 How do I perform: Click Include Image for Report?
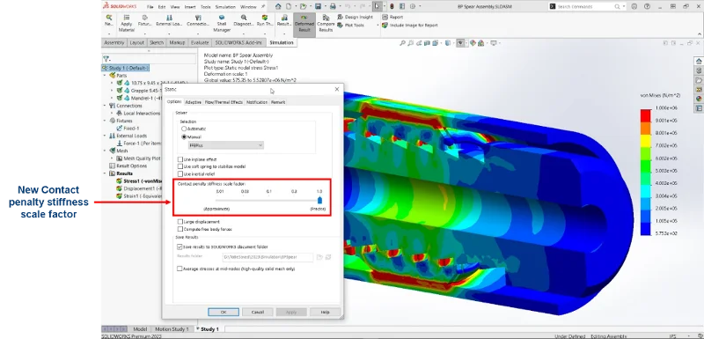click(x=409, y=26)
